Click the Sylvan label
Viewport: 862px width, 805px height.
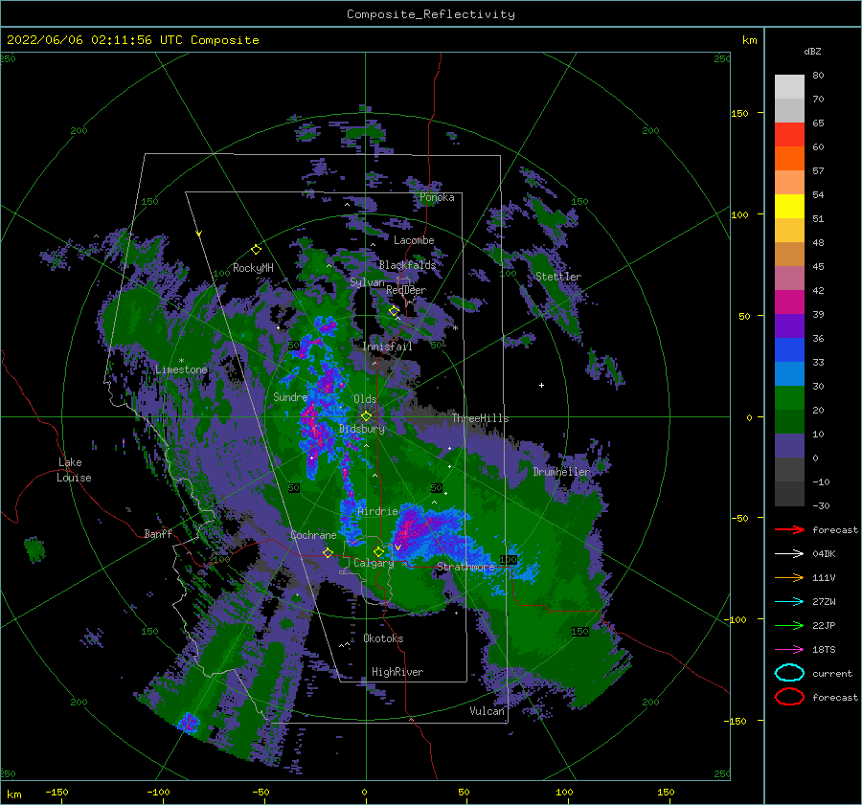(x=367, y=282)
